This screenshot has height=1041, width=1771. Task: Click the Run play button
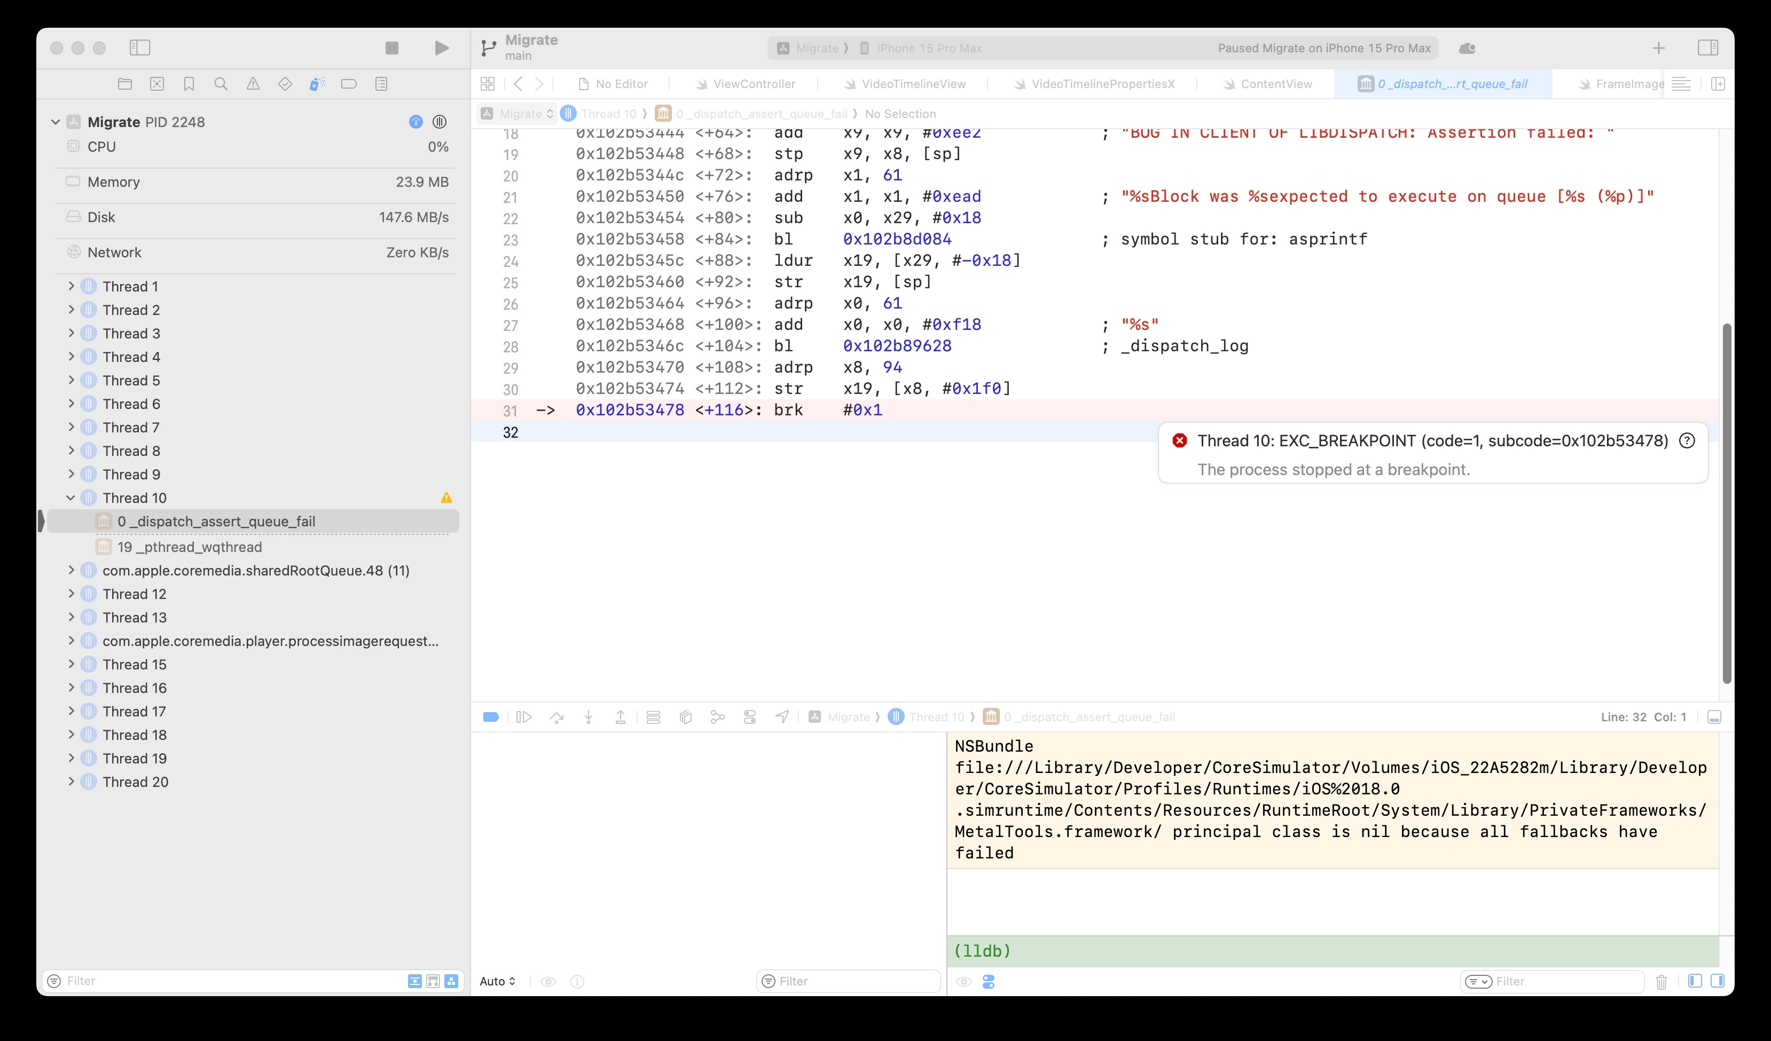441,48
